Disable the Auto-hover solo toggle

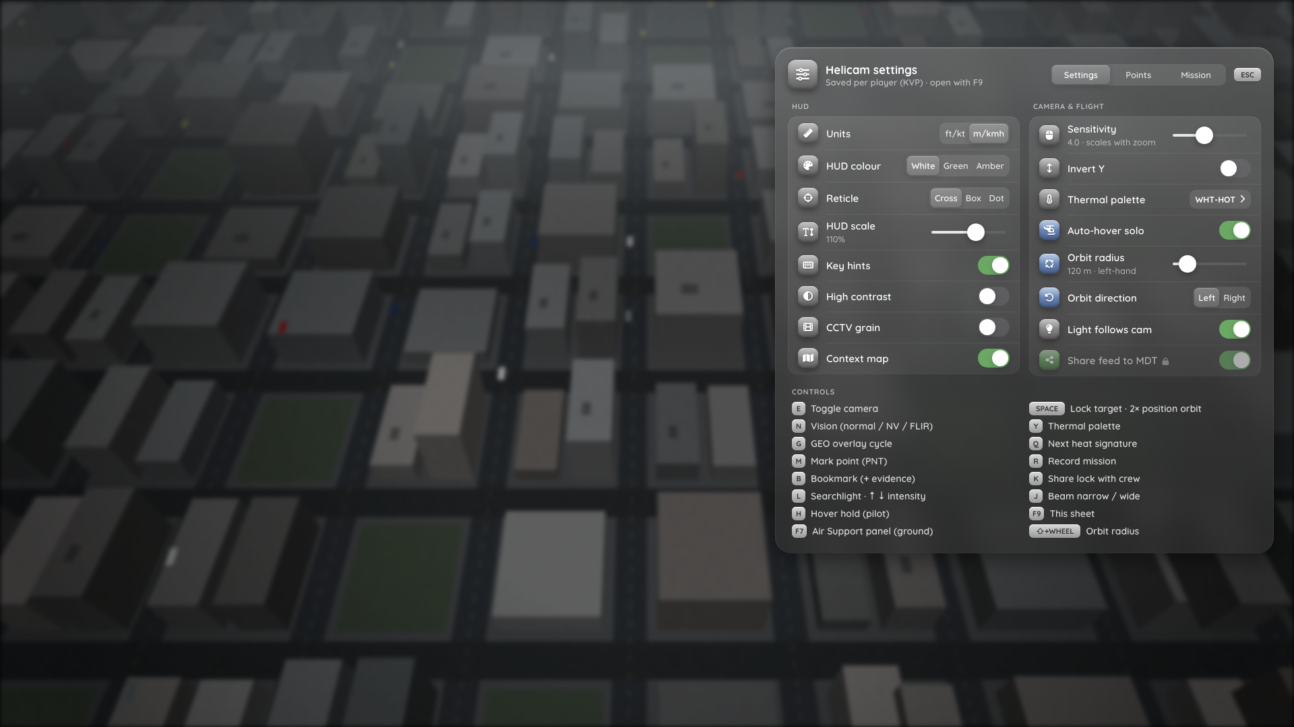[1235, 230]
